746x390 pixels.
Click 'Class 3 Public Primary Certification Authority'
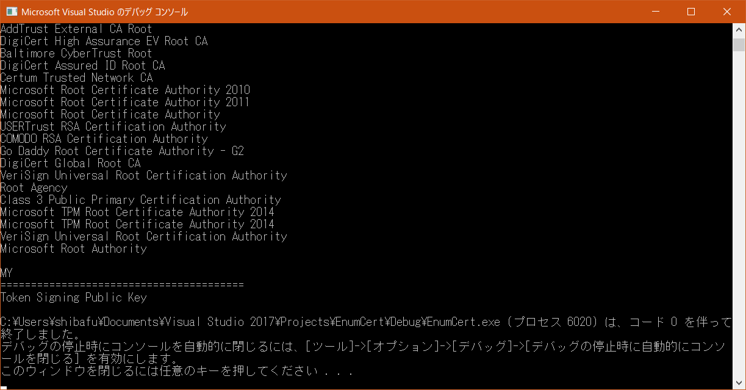[x=140, y=200]
